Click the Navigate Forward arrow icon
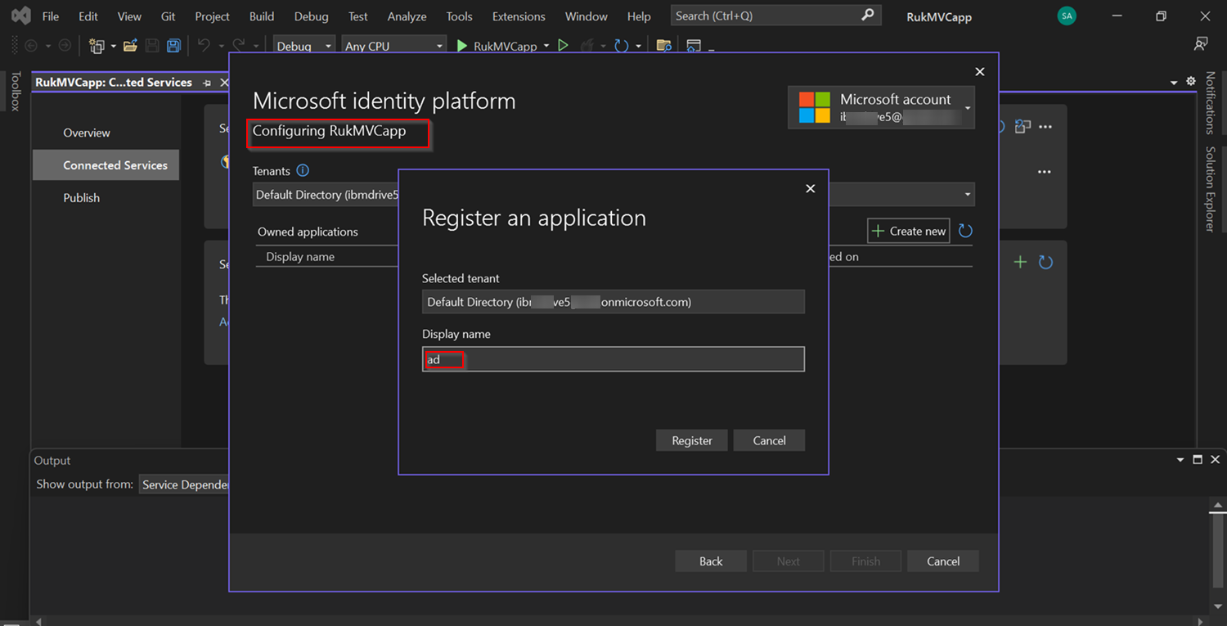 click(65, 46)
